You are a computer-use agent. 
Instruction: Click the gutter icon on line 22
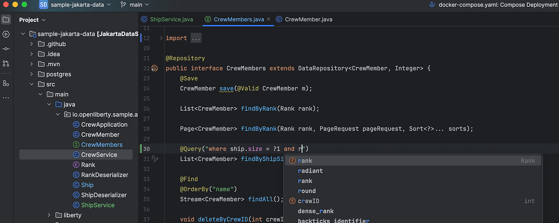pyautogui.click(x=155, y=68)
